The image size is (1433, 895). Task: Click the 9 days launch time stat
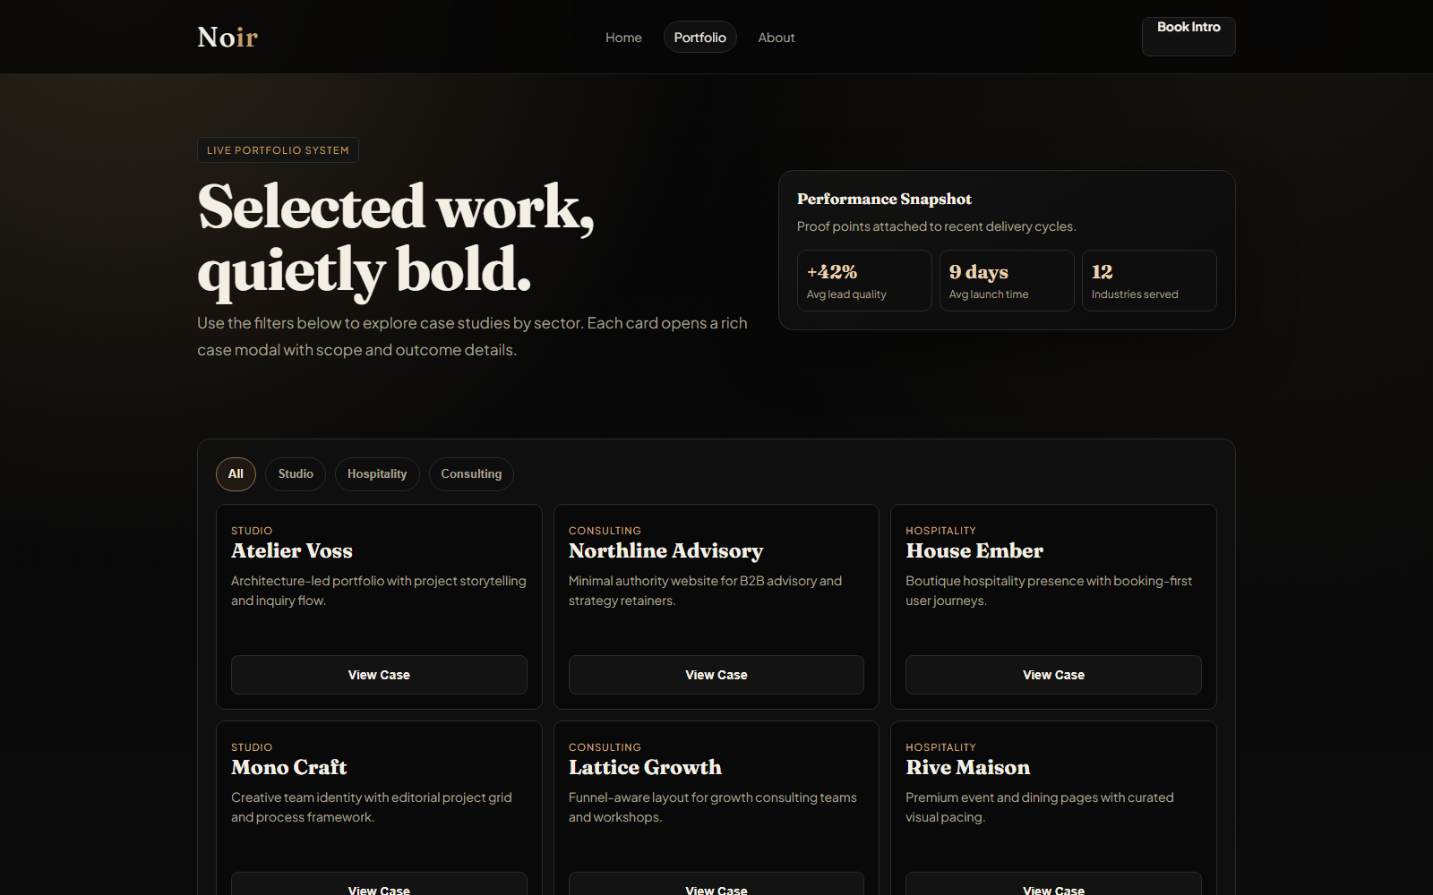(x=1007, y=281)
